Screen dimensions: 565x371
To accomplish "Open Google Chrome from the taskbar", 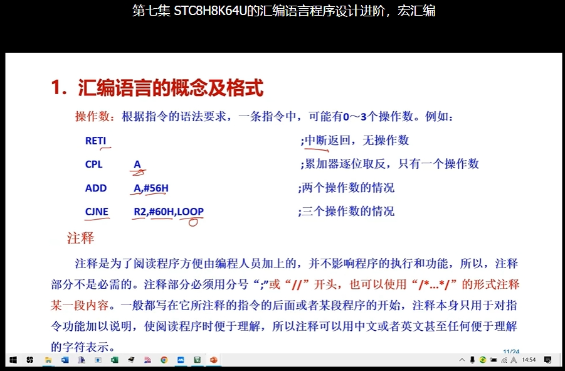I will click(x=164, y=360).
